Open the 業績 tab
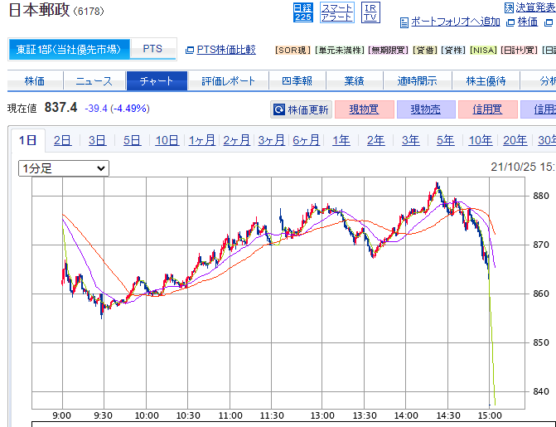556x427 pixels. click(355, 81)
